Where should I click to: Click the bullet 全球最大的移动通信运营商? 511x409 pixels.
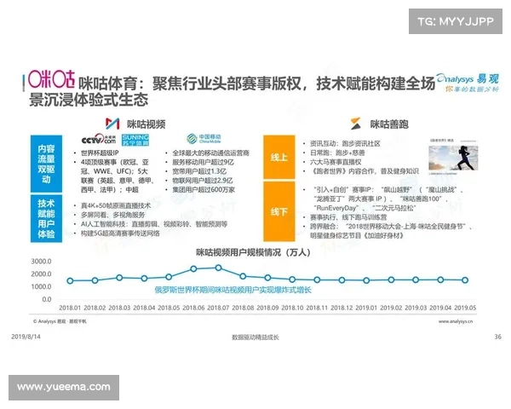210,153
